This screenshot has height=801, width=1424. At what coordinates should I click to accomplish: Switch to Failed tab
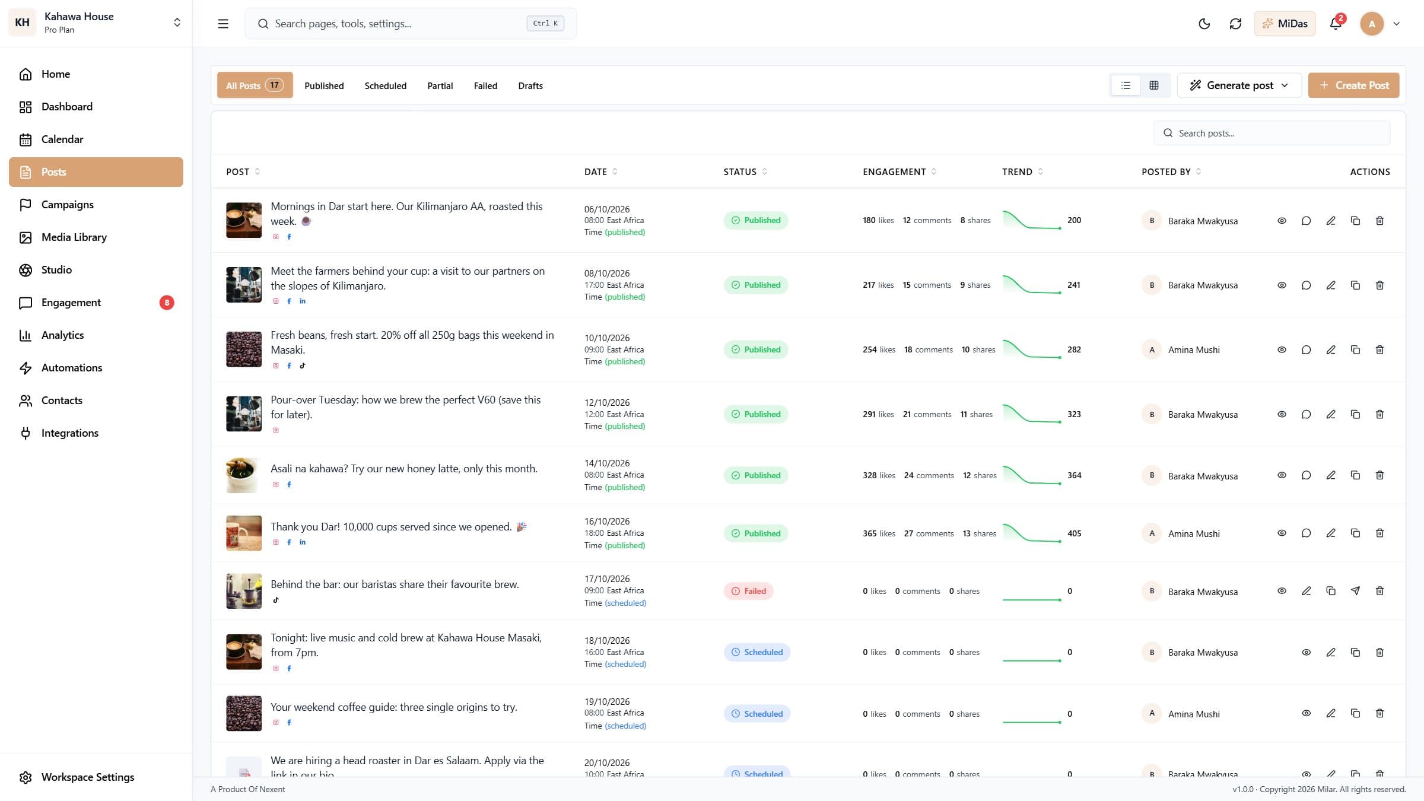485,85
